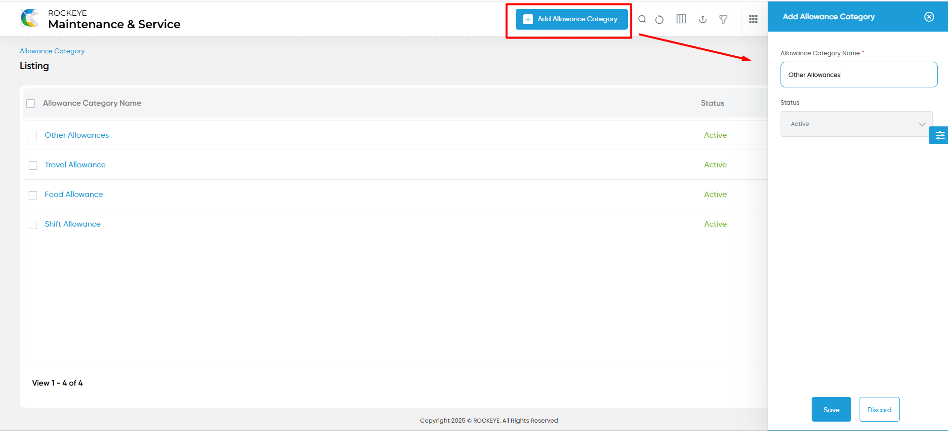Click the refresh circular arrow icon

(659, 19)
